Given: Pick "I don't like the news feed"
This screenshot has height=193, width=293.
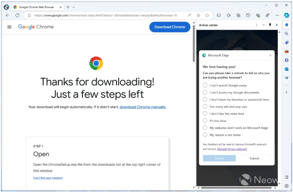Looking at the screenshot, I should tap(223, 114).
